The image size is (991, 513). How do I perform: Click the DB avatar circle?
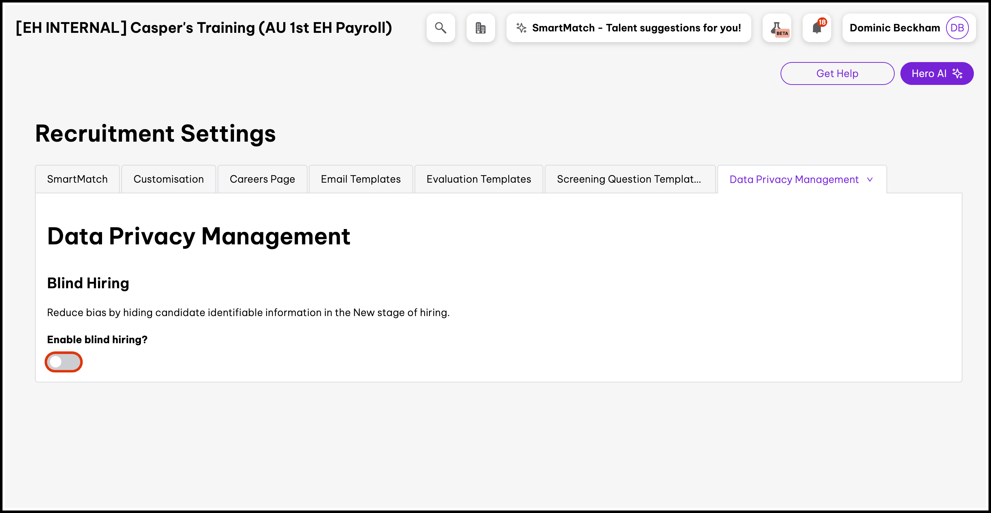click(957, 28)
